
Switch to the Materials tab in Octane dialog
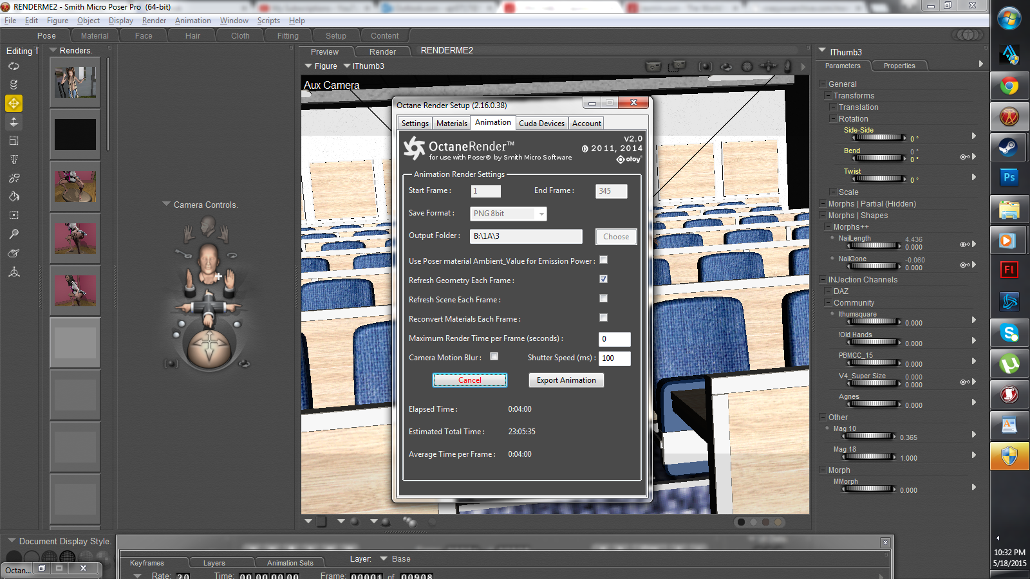[x=452, y=124]
